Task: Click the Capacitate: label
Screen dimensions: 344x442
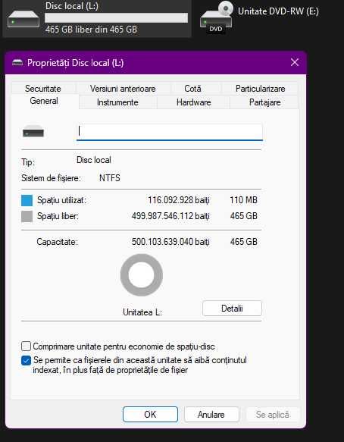Action: pos(57,242)
